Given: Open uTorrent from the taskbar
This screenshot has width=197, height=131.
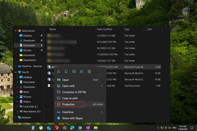Looking at the screenshot, I should tap(41, 128).
